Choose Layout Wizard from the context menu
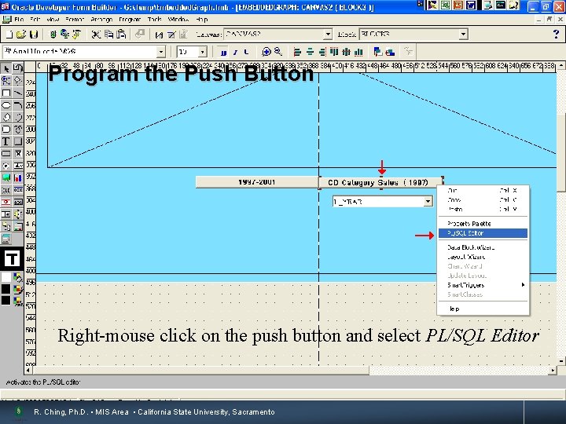 [483, 257]
